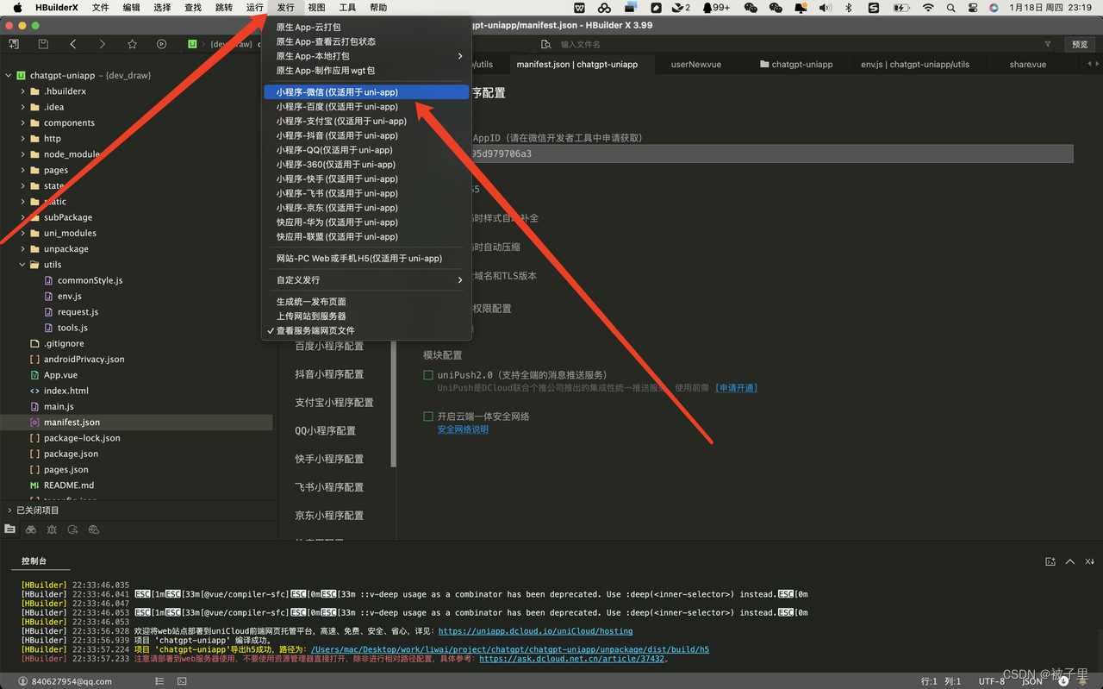Select 抖音小程序配置 in settings sidebar

click(x=329, y=374)
